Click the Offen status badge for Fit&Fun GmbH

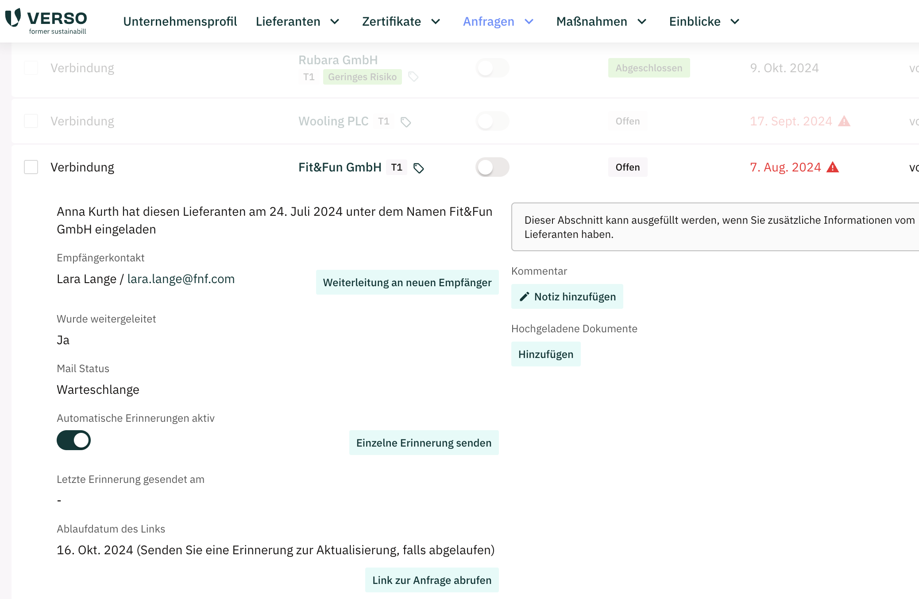point(628,167)
